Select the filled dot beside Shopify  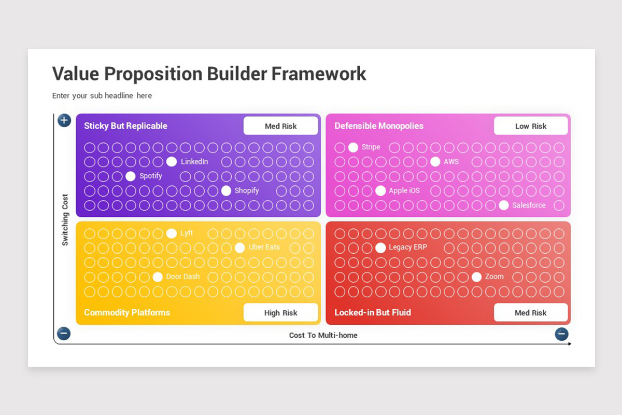(x=226, y=191)
